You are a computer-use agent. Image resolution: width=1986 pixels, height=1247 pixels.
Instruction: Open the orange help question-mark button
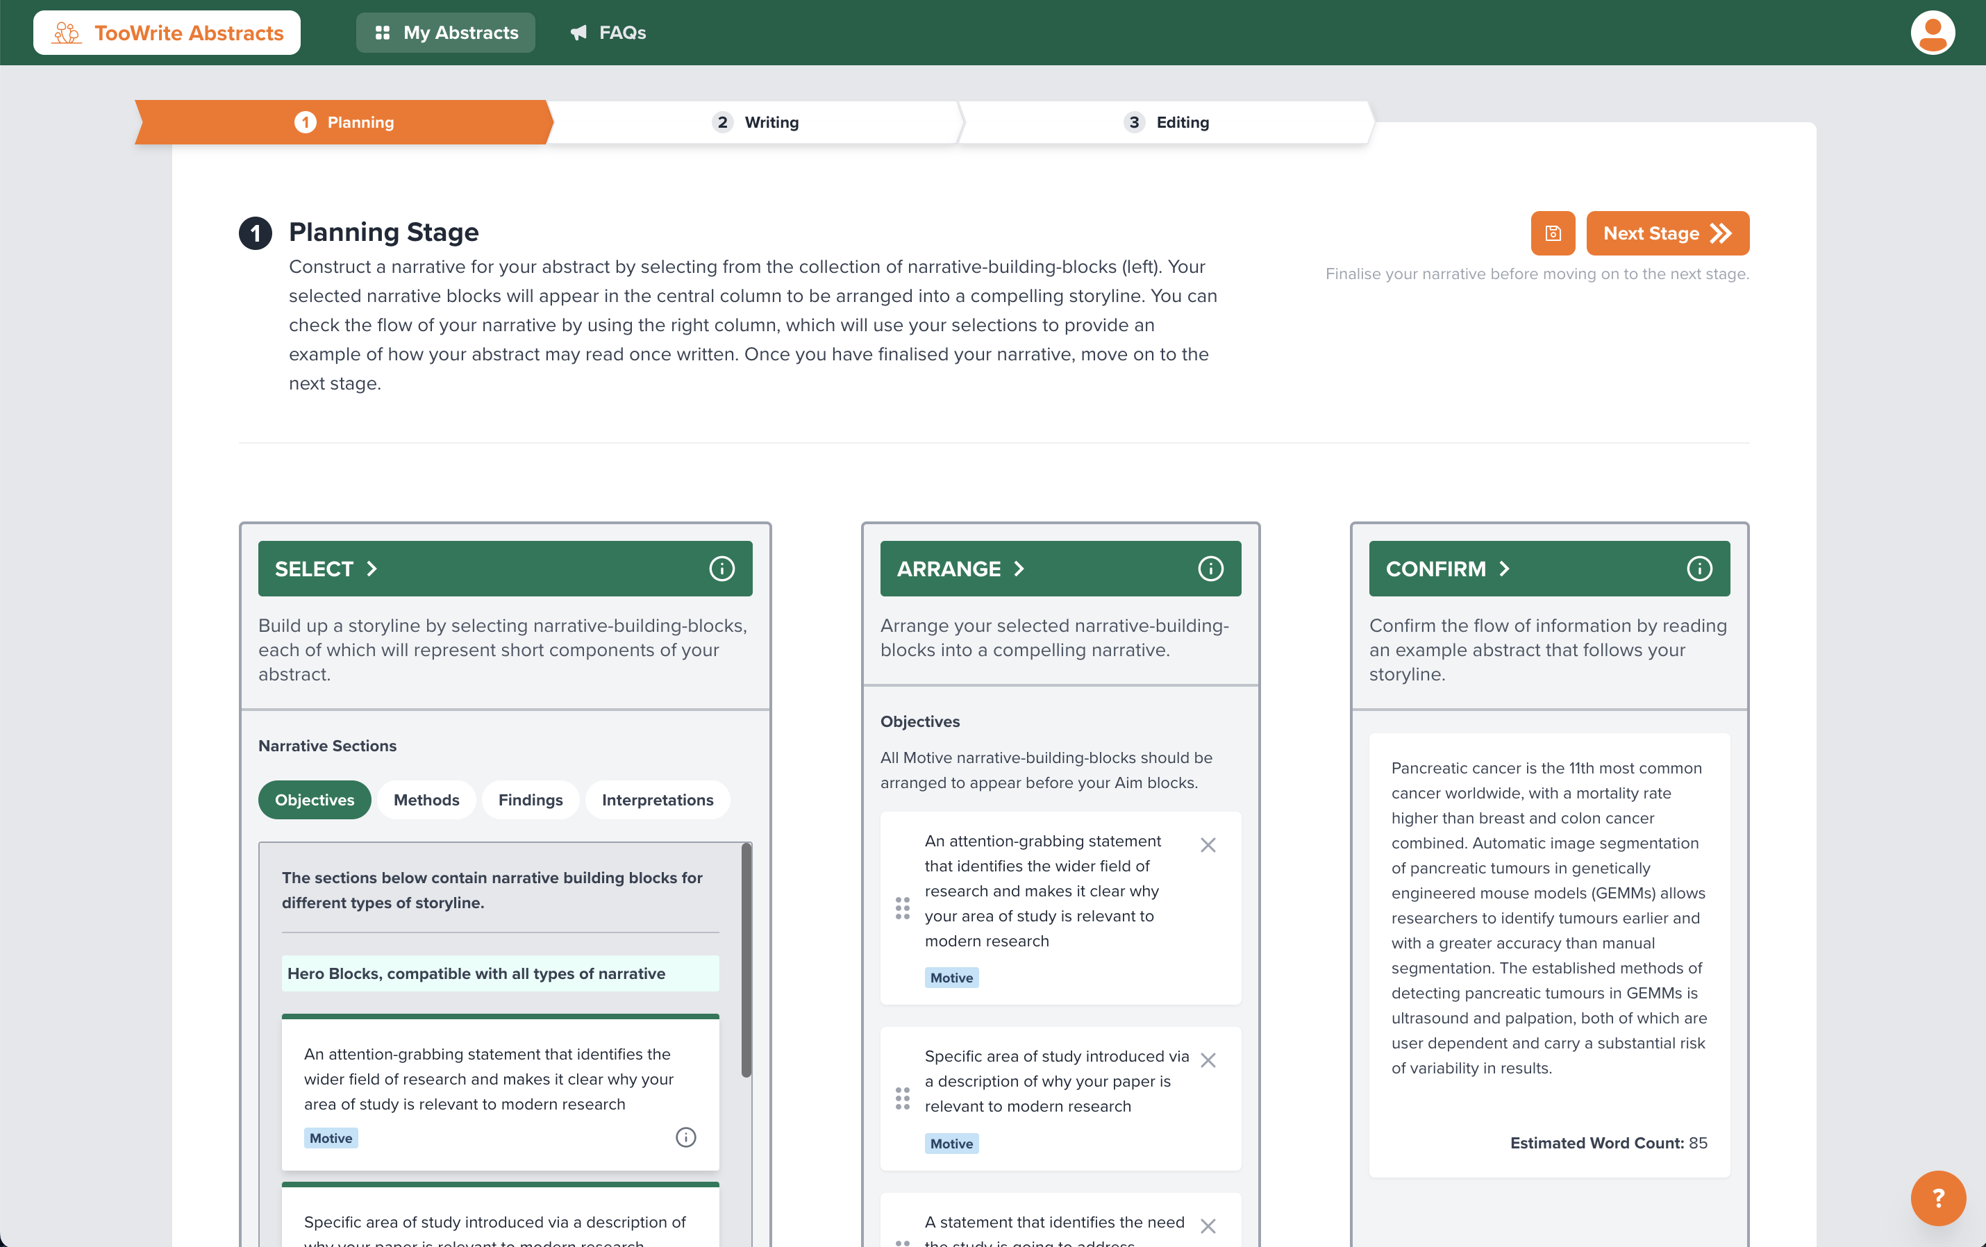tap(1938, 1198)
